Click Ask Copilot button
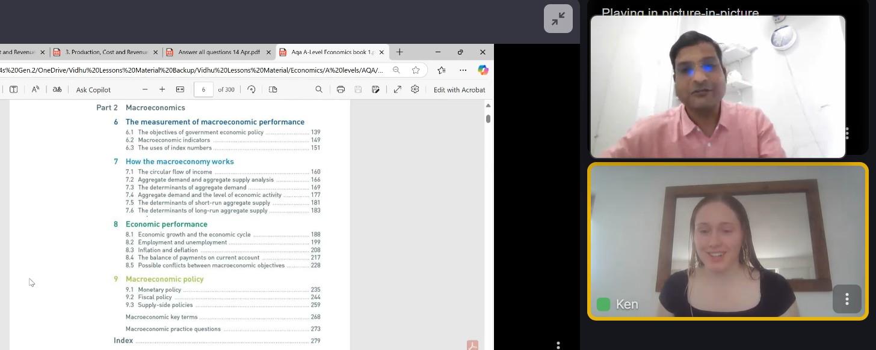876x350 pixels. pyautogui.click(x=93, y=89)
